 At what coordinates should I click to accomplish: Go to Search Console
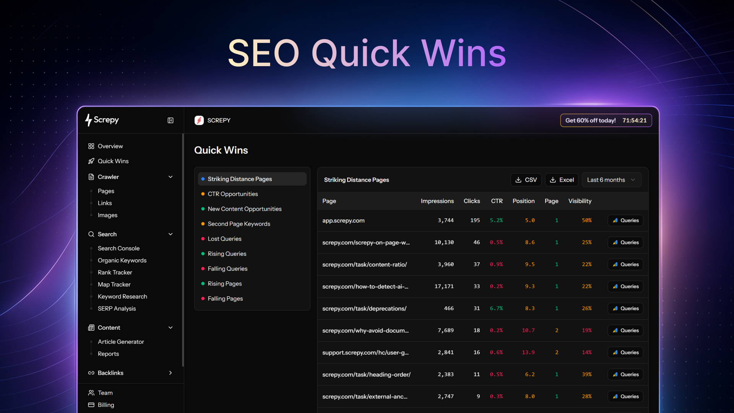(x=119, y=248)
